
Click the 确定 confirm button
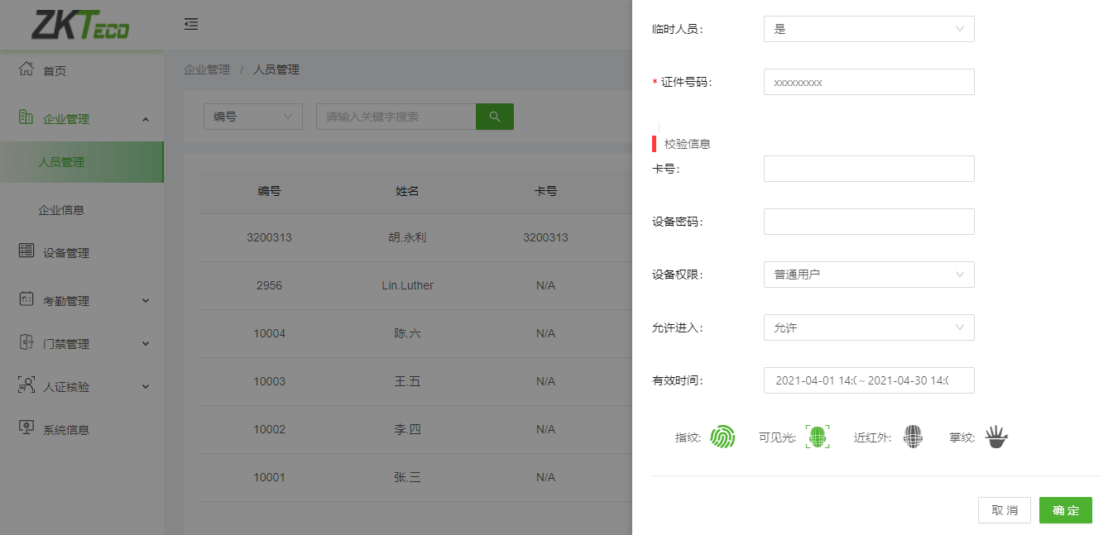[x=1066, y=510]
